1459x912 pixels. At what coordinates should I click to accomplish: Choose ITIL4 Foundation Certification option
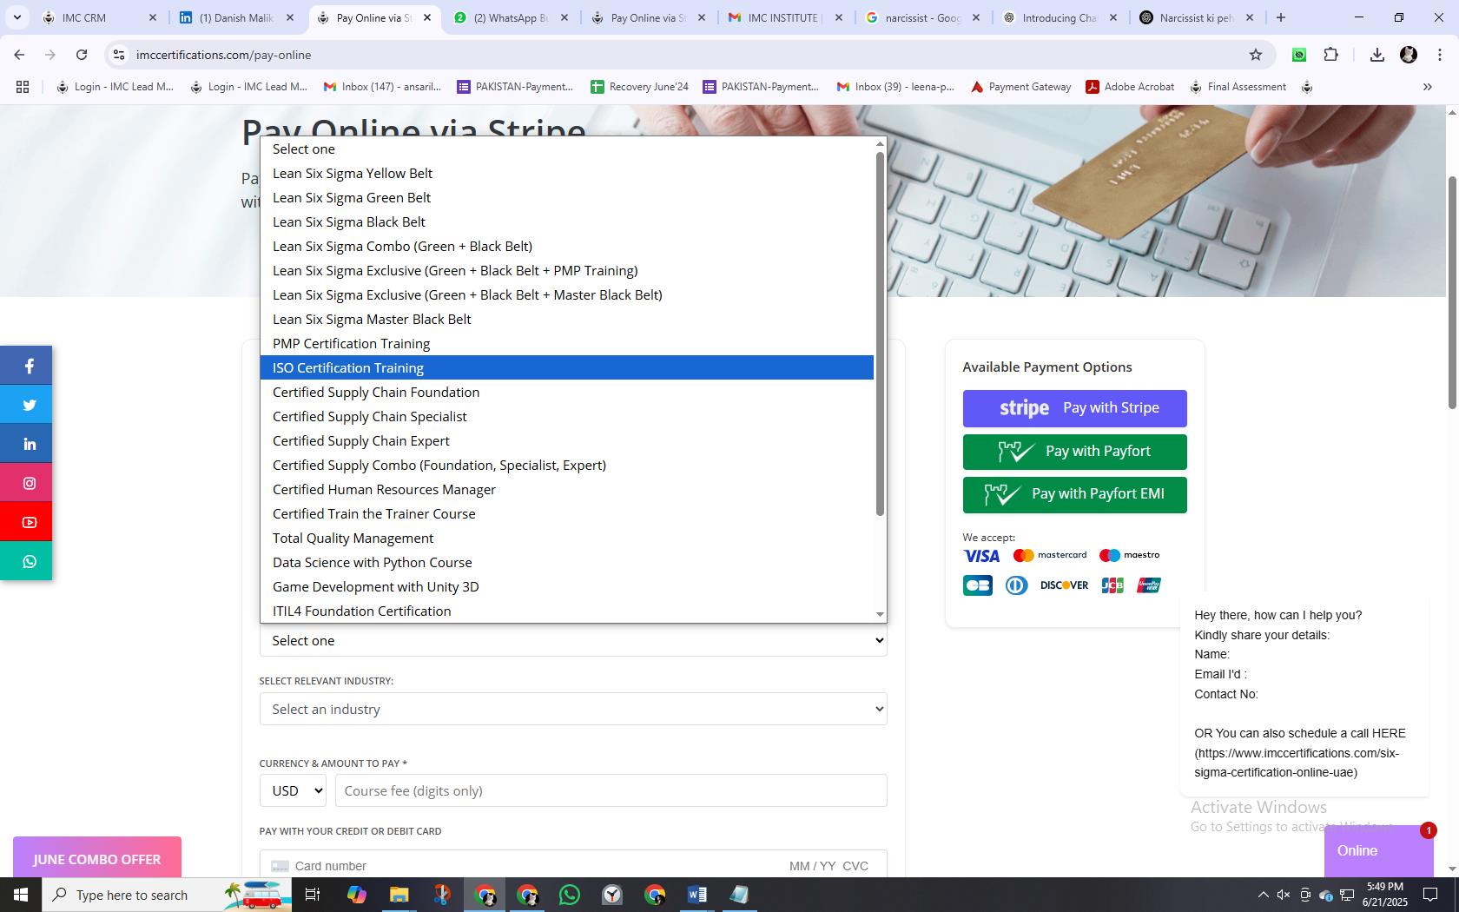click(x=566, y=611)
